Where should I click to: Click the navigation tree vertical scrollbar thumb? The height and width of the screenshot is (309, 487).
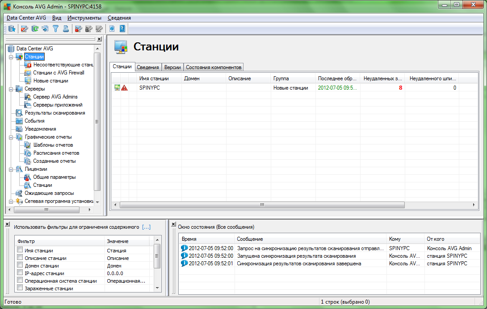tap(97, 121)
